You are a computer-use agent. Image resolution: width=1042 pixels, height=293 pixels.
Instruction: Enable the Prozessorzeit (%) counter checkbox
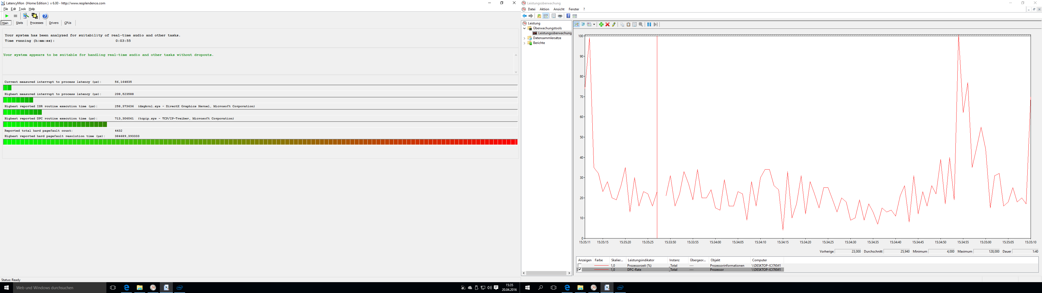(579, 266)
